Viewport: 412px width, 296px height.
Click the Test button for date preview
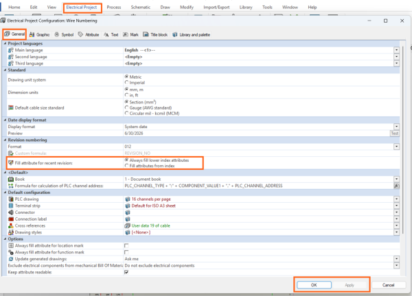(395, 133)
